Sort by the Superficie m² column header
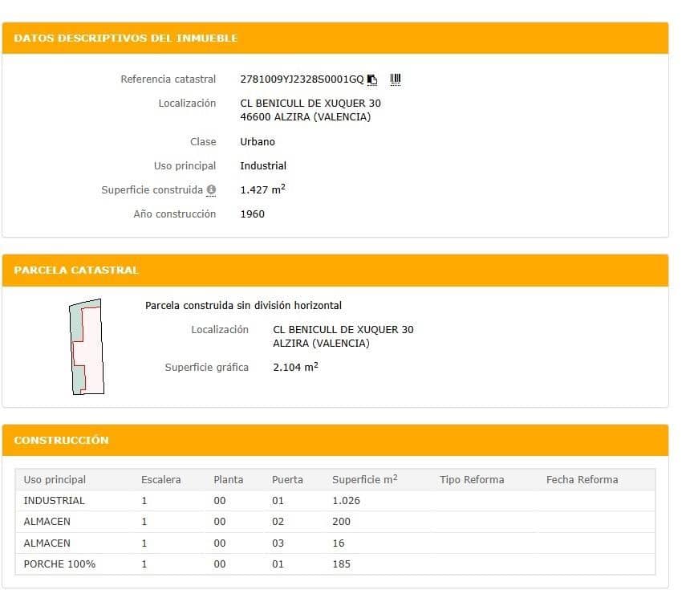This screenshot has height=590, width=686. pyautogui.click(x=364, y=479)
